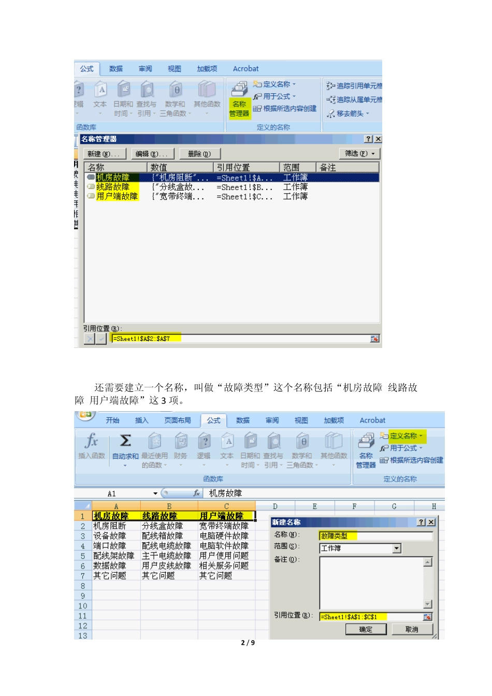Screen dimensions: 492x696
Task: Open Acrobat tab in the ribbon containing 开始
Action: [x=372, y=421]
